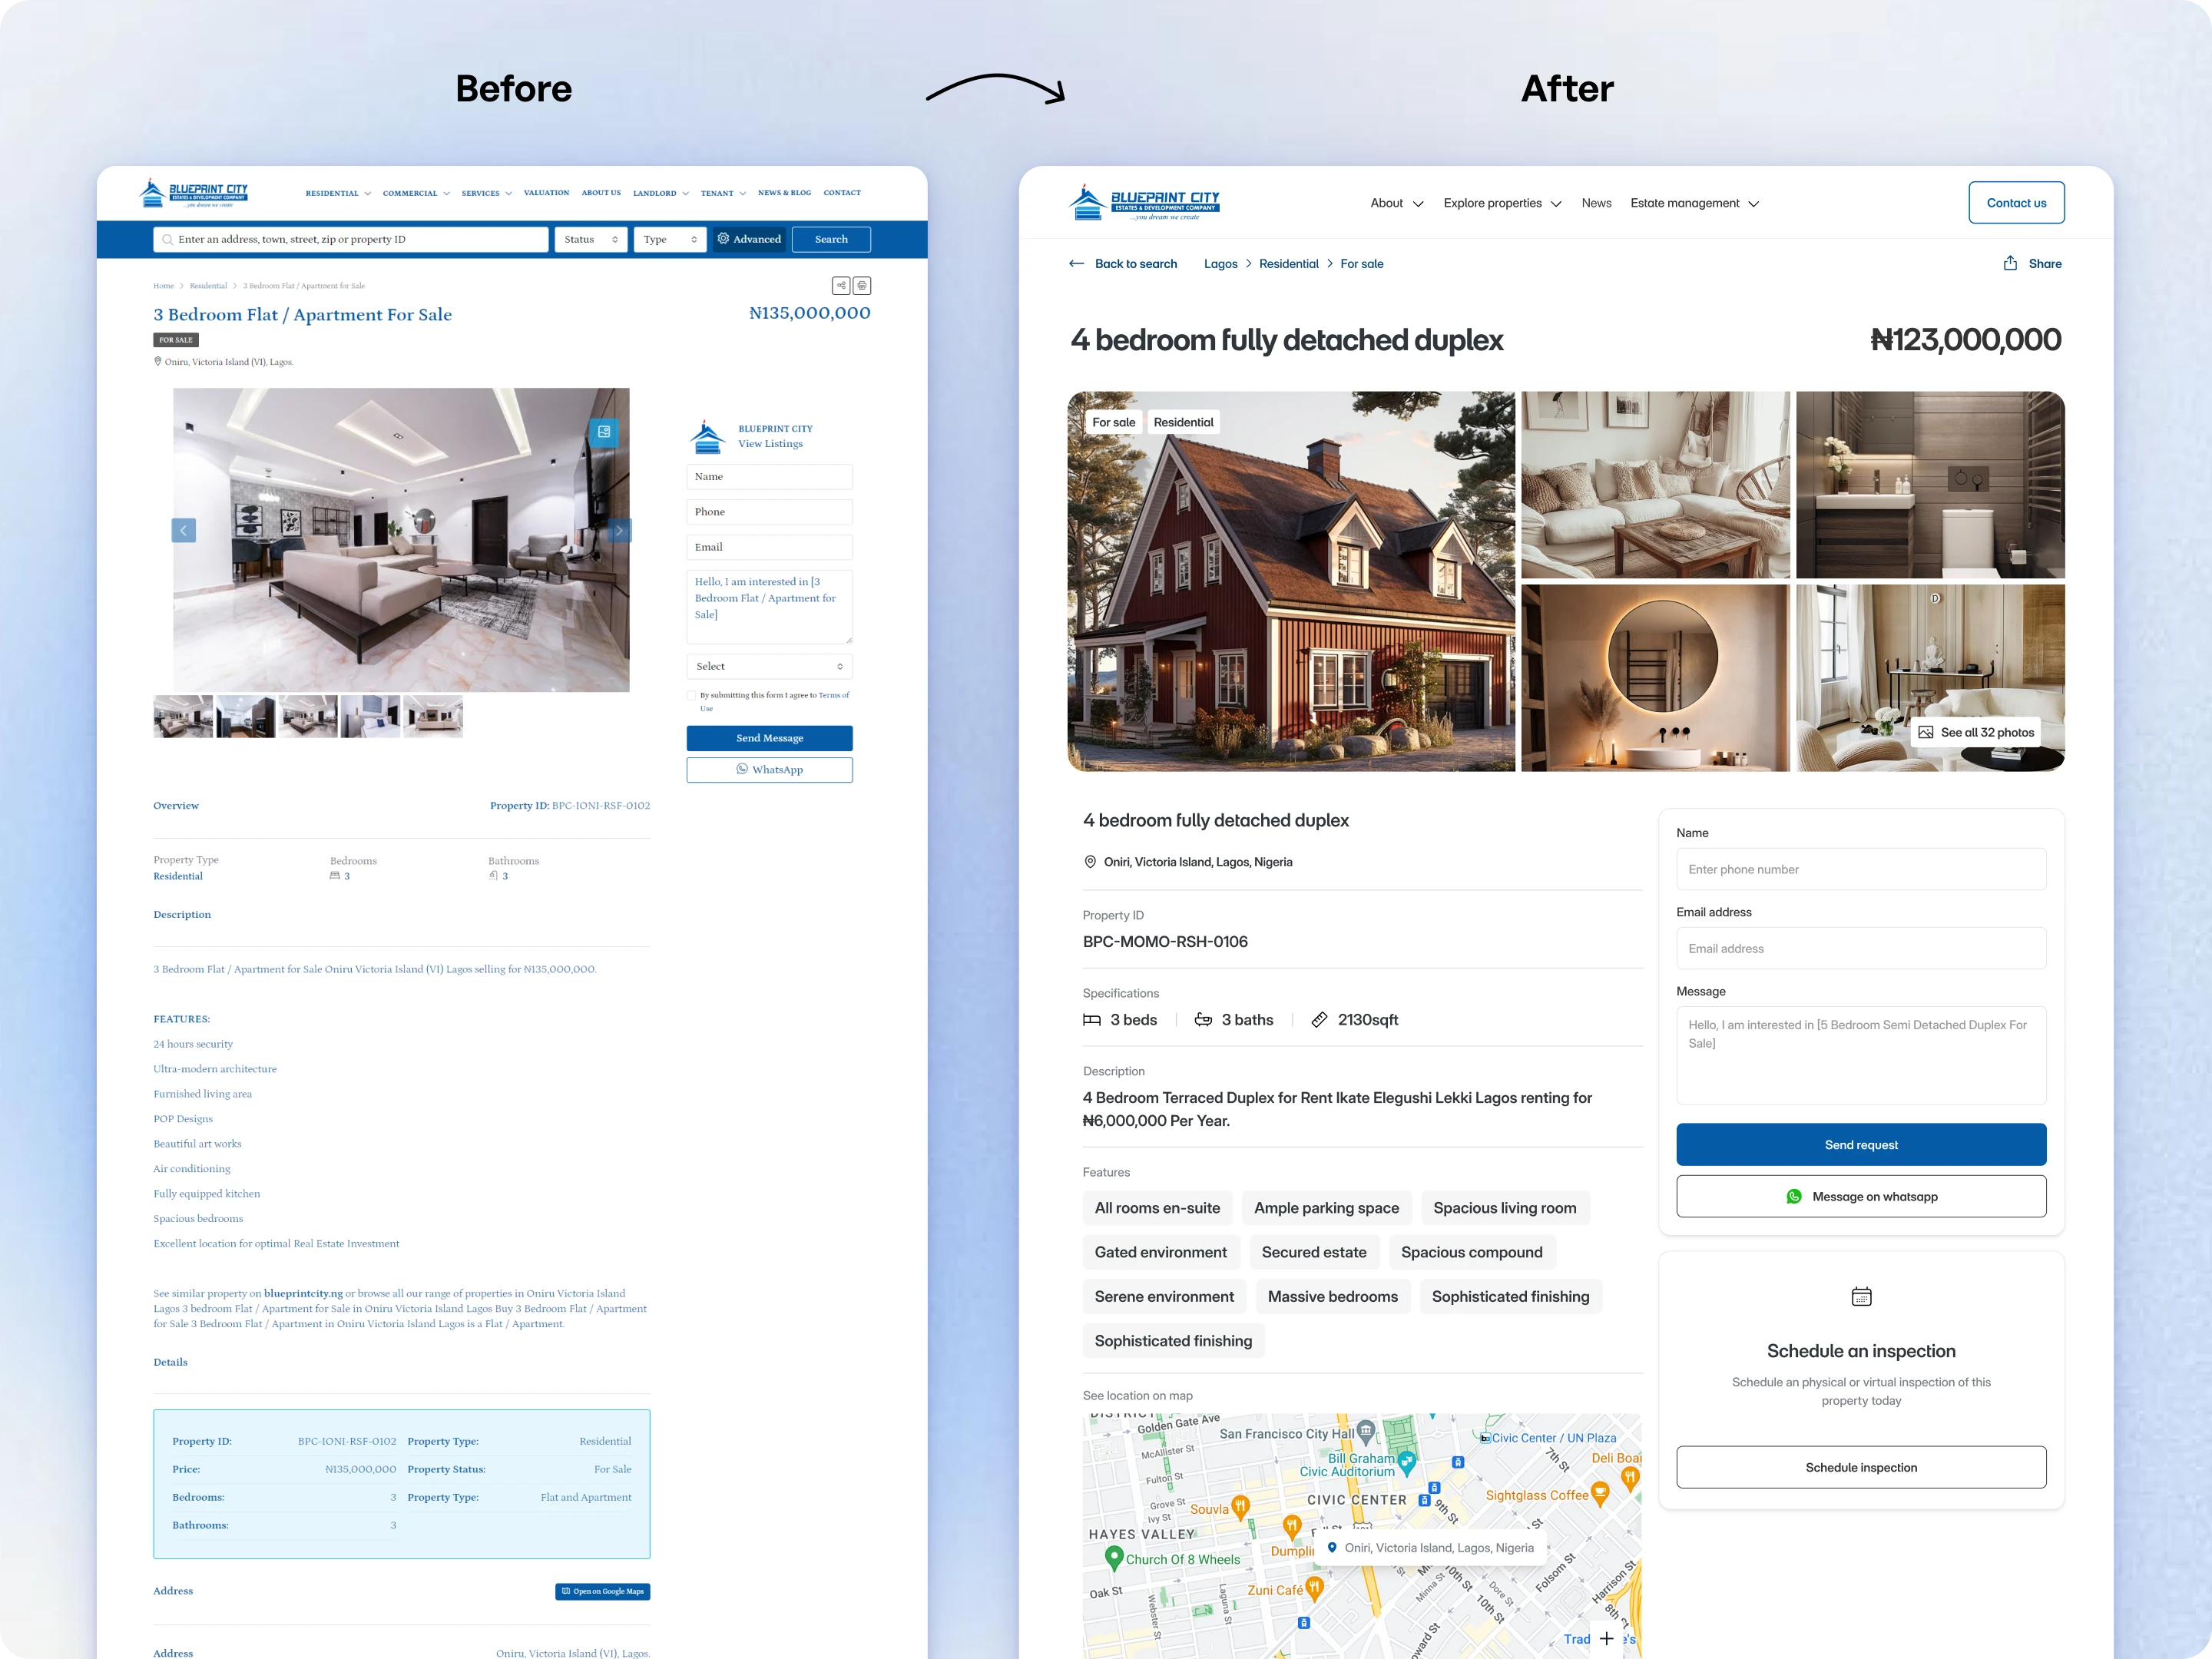The image size is (2212, 1659).
Task: Click the gallery image icon on the main photo
Action: (x=604, y=432)
